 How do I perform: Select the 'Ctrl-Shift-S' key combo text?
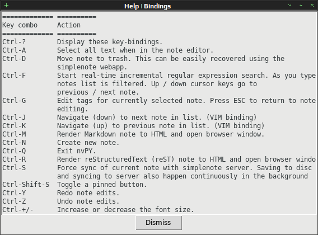point(26,185)
